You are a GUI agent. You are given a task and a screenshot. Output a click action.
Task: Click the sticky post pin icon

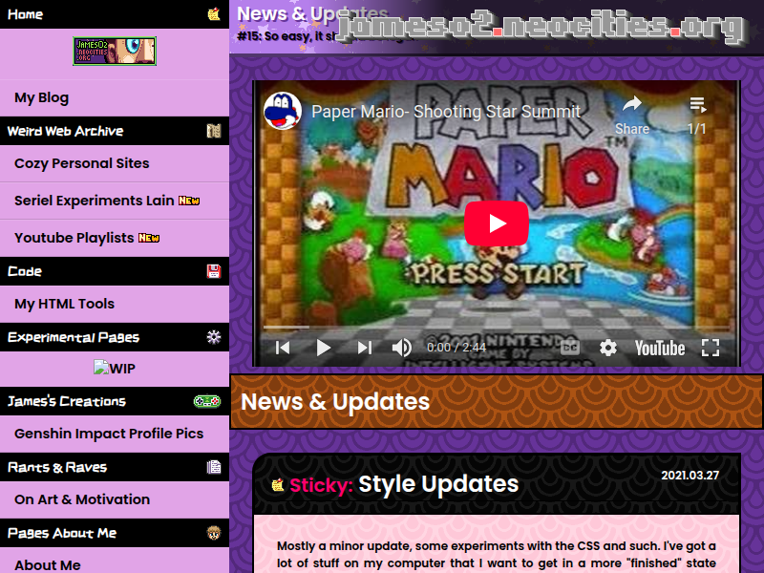278,485
